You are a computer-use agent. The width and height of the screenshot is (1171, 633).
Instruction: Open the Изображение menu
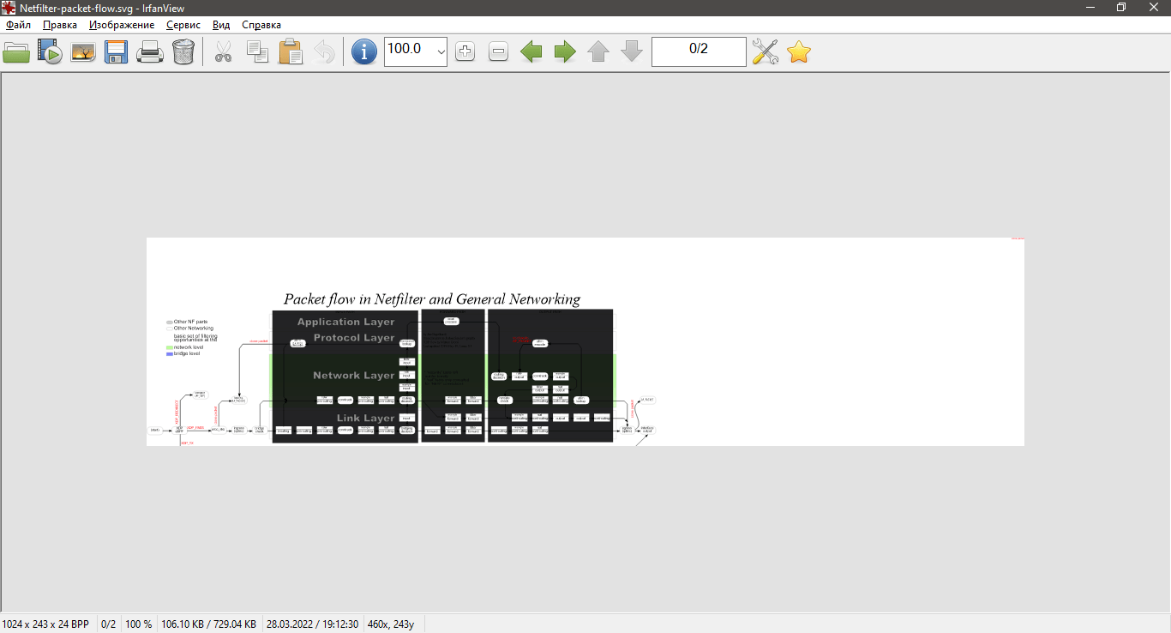click(122, 25)
